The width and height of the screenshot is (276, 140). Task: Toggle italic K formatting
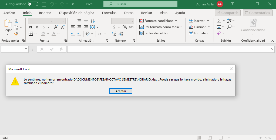point(37,27)
